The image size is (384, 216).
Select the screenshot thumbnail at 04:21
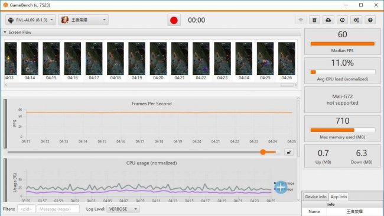click(x=180, y=59)
